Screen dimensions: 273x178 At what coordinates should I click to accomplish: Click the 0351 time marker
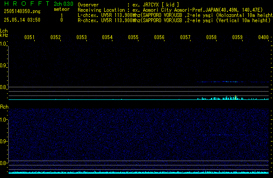tap(30, 37)
